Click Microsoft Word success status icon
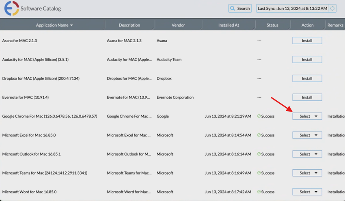Screen dimensions: 345x201 coord(259,192)
